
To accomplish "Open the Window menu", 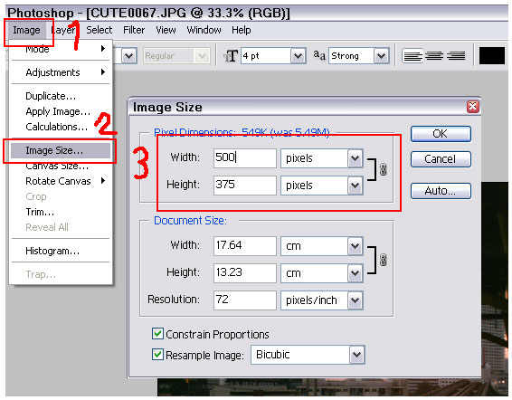I will coord(204,30).
